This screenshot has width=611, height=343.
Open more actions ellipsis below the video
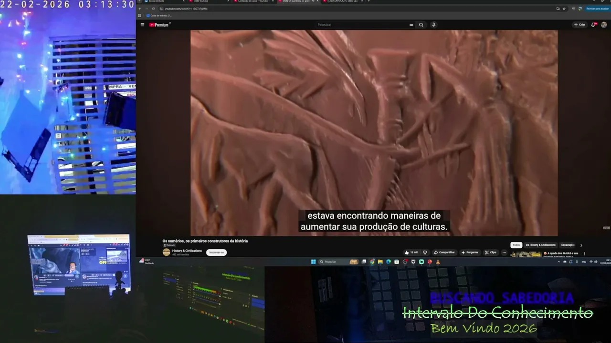[x=504, y=252]
